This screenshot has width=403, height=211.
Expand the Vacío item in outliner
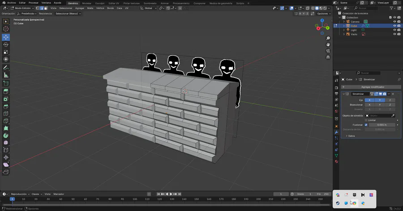pyautogui.click(x=344, y=34)
